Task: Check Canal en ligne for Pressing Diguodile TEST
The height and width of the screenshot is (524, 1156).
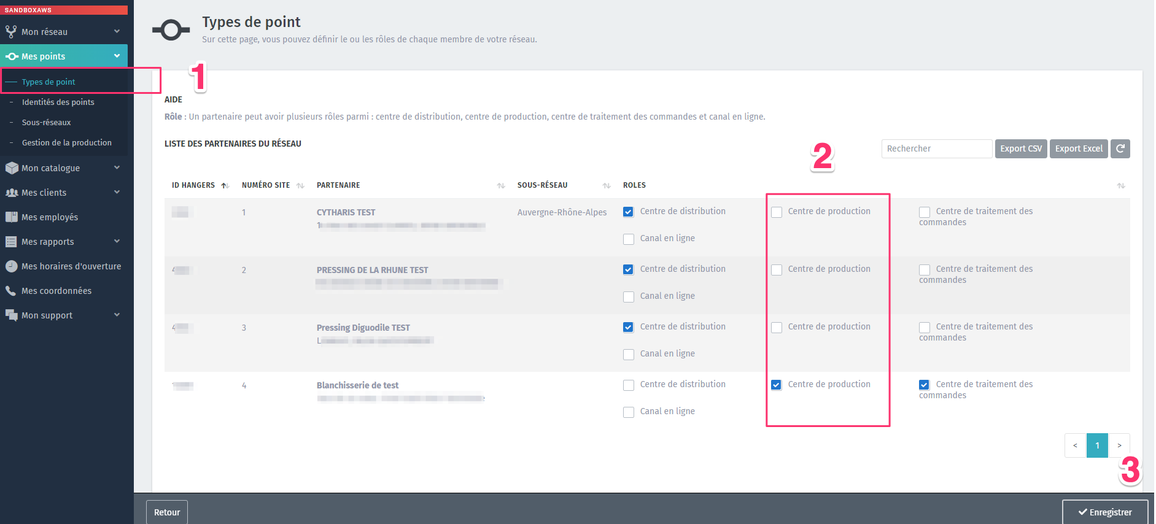Action: click(629, 354)
